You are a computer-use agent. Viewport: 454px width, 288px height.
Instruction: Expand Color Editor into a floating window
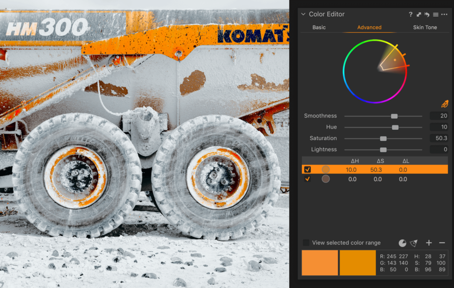[418, 14]
